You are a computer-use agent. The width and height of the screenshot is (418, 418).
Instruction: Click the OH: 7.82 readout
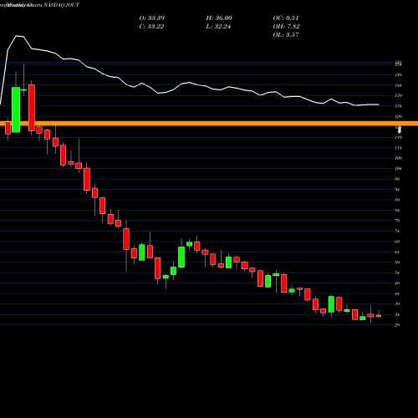[x=287, y=27]
